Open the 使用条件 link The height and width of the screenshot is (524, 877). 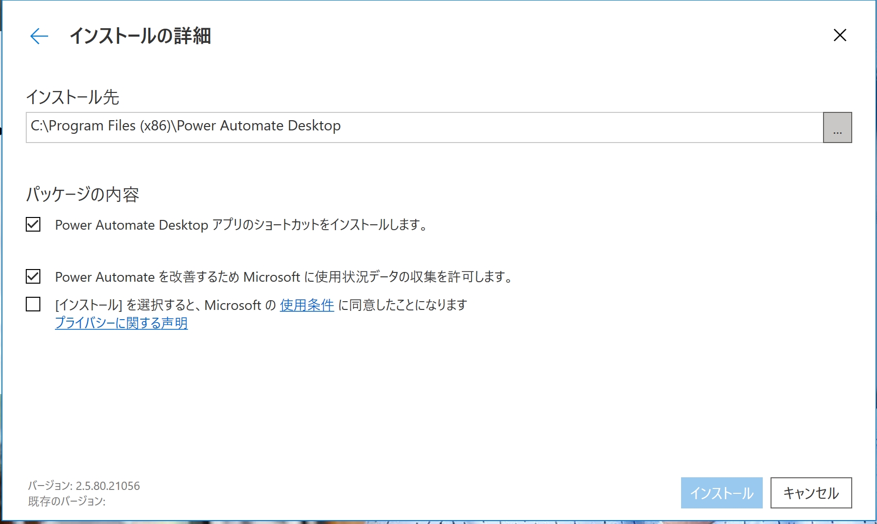point(307,305)
